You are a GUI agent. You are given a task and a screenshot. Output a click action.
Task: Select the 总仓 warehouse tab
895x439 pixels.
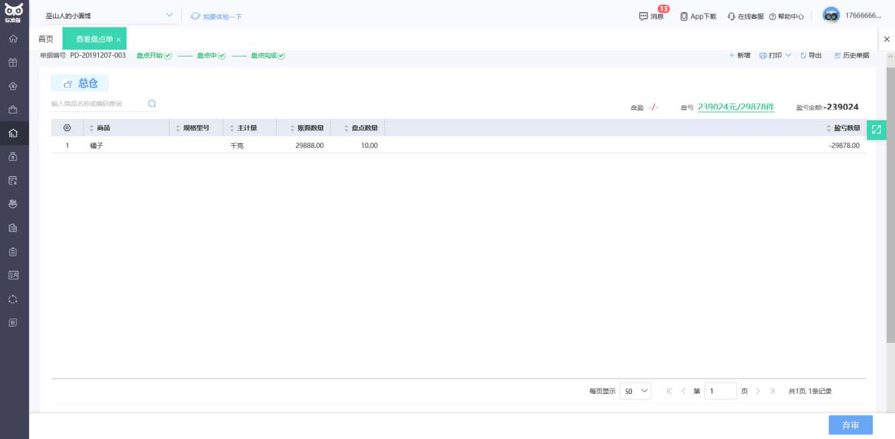[x=80, y=83]
